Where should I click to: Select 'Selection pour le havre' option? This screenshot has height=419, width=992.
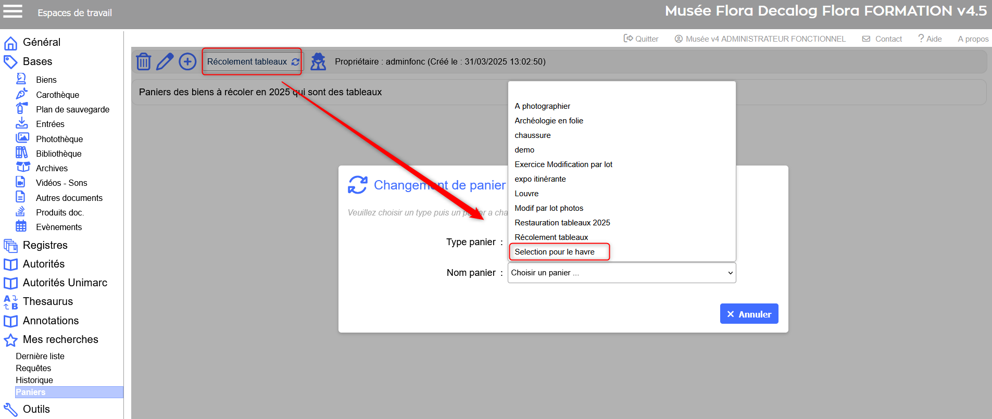pyautogui.click(x=555, y=252)
